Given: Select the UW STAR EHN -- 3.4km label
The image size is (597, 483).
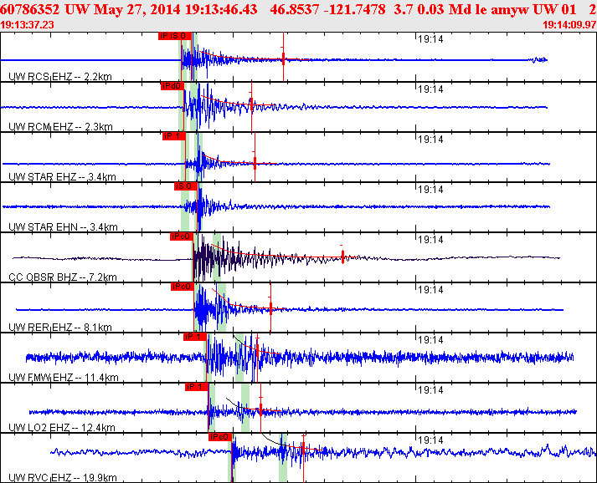Looking at the screenshot, I should (x=63, y=227).
